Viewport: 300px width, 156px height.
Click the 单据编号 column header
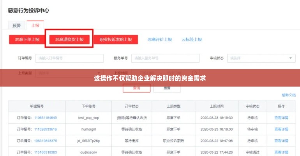point(37,106)
